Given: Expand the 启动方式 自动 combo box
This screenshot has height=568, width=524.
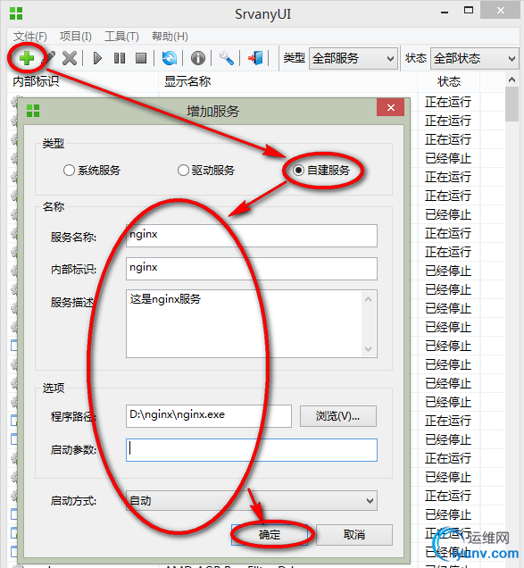Looking at the screenshot, I should [x=252, y=501].
